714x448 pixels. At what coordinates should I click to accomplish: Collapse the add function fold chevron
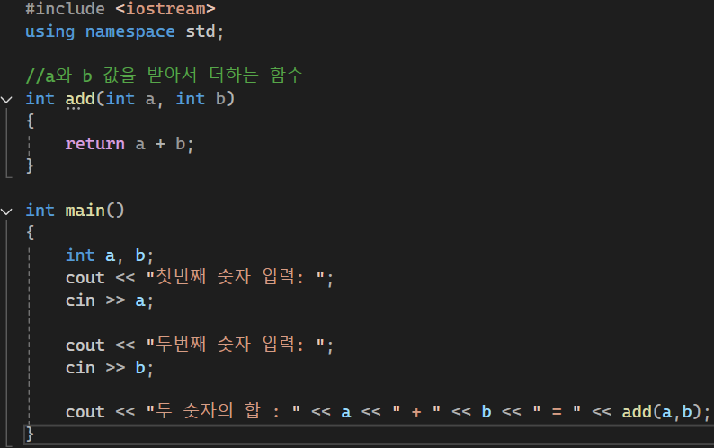tap(6, 99)
